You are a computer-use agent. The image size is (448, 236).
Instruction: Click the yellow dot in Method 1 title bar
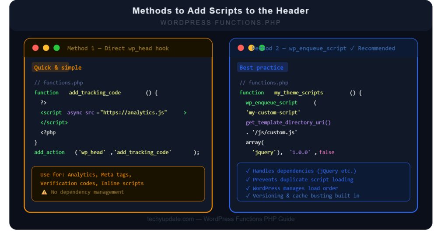click(46, 48)
